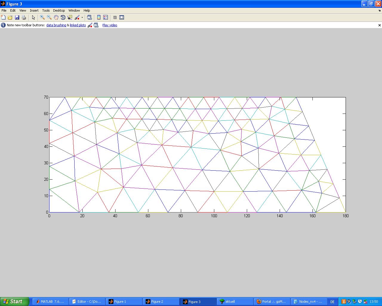Viewport: 382px width, 306px height.
Task: Toggle the Insert Legend button
Action: (x=105, y=18)
